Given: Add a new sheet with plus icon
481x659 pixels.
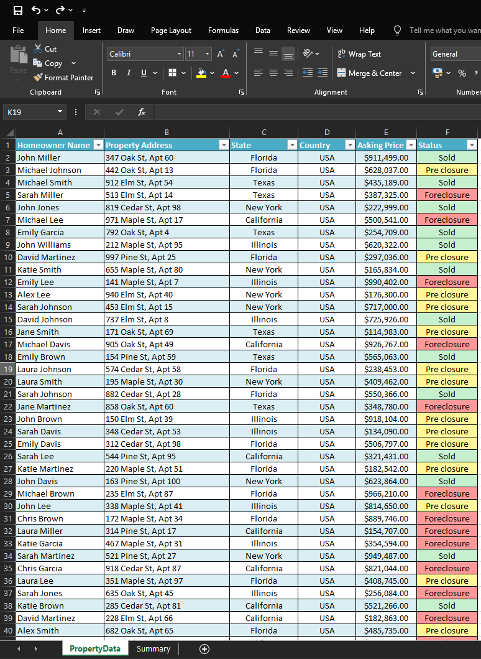Looking at the screenshot, I should [204, 649].
